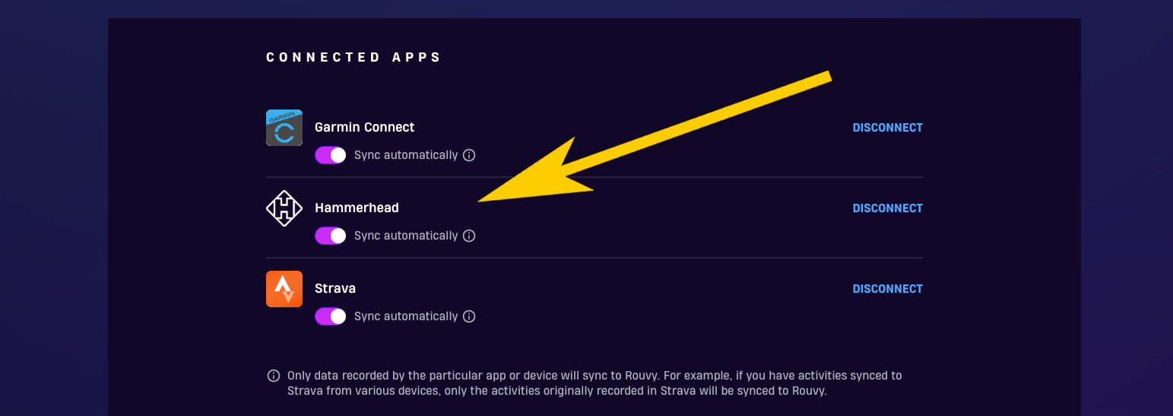
Task: Click the Connected Apps section heading
Action: 353,57
